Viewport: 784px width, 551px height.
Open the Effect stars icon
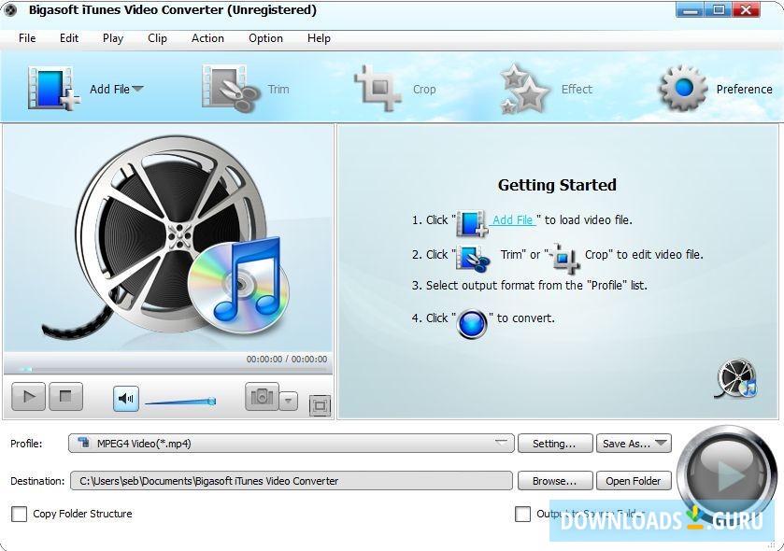(524, 89)
